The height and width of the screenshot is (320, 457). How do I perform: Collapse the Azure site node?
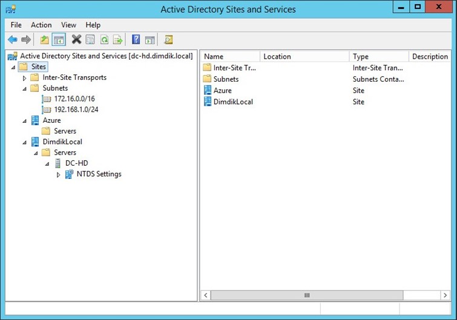pyautogui.click(x=24, y=121)
